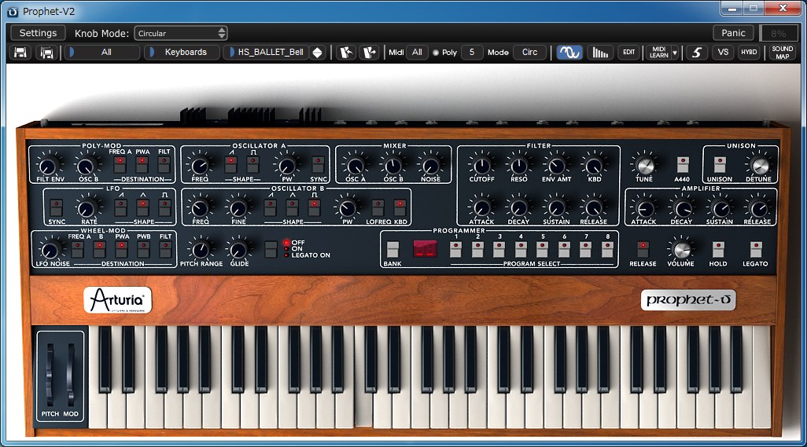Click the import preset icon
This screenshot has width=807, height=447.
[x=346, y=53]
